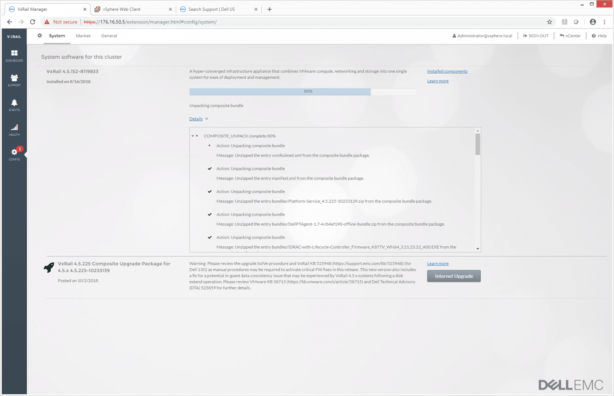The height and width of the screenshot is (396, 614).
Task: Open the Support sidebar icon
Action: (x=14, y=80)
